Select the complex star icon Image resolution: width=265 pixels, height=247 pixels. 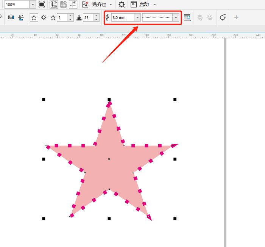tap(44, 17)
